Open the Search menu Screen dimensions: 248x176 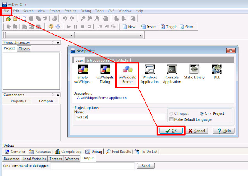click(x=28, y=11)
